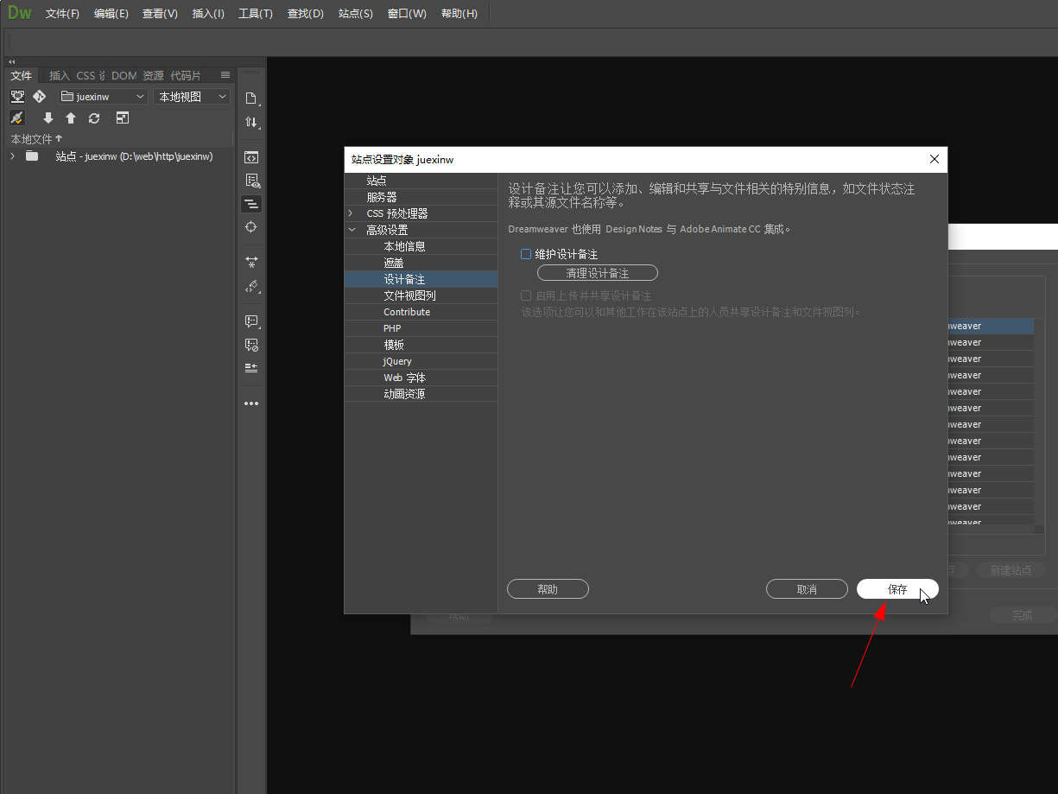Viewport: 1058px width, 794px height.
Task: Click the format source code icon
Action: pyautogui.click(x=251, y=285)
